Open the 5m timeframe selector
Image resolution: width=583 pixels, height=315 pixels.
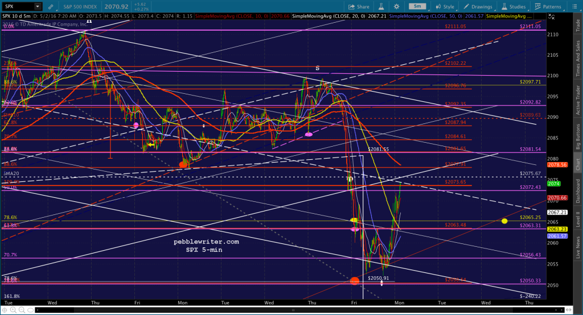point(417,6)
